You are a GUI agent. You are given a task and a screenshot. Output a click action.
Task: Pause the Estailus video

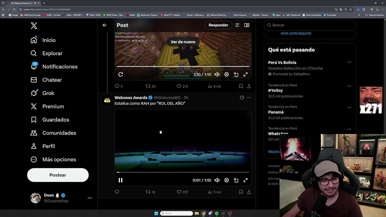pos(120,180)
